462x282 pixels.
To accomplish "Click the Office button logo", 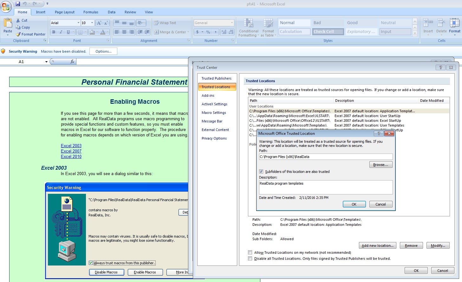I will tap(6, 6).
